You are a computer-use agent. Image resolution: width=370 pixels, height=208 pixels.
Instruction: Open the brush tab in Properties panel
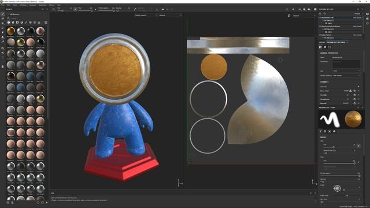pos(321,131)
